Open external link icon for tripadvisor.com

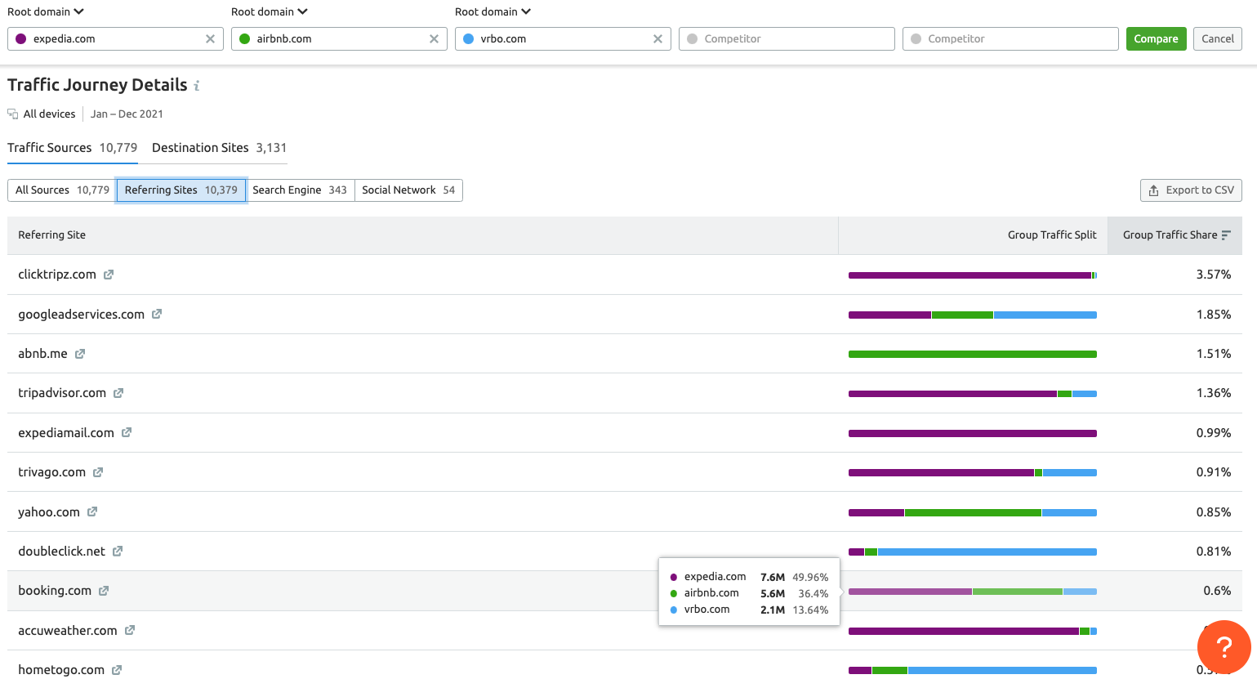coord(118,393)
